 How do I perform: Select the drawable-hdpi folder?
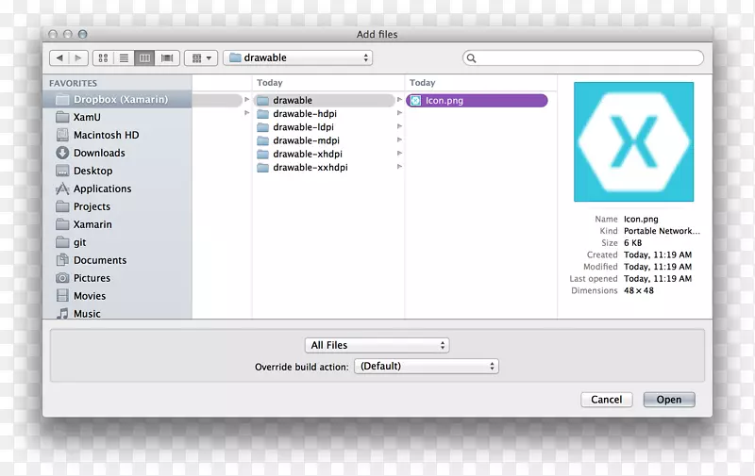coord(304,114)
